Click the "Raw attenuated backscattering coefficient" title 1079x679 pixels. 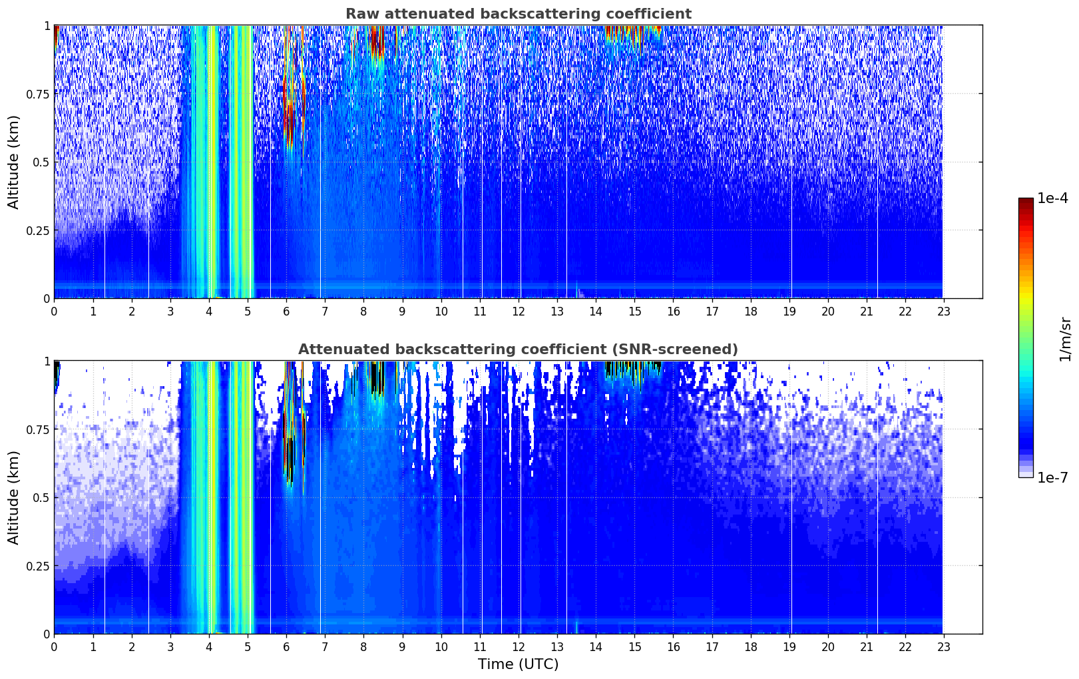[x=518, y=14]
